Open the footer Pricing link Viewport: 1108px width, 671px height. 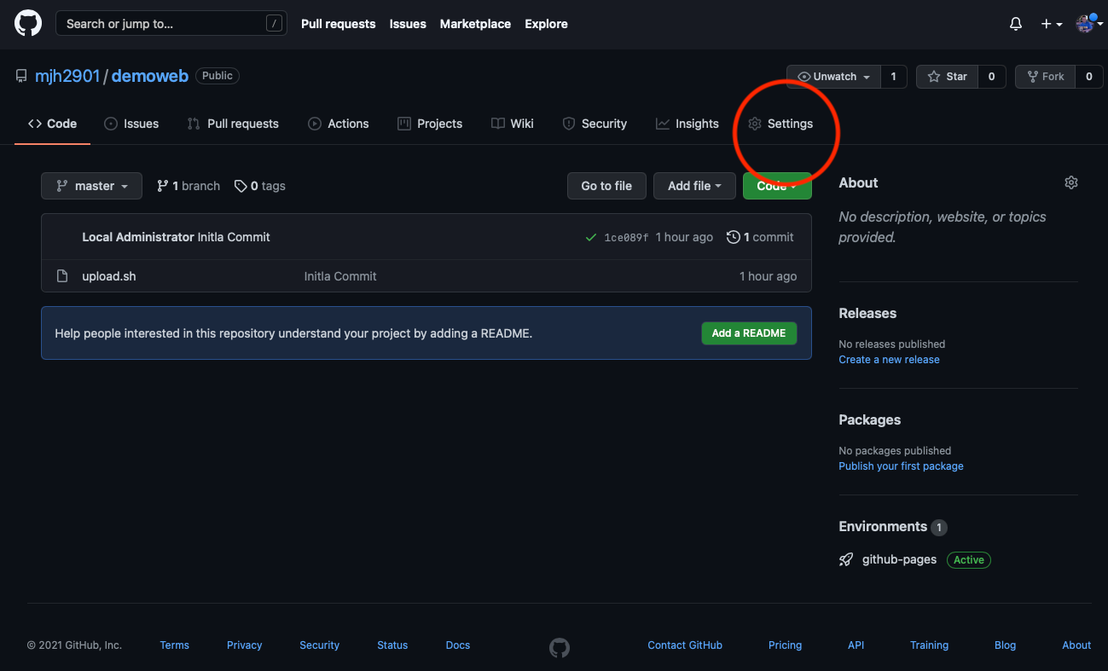click(x=785, y=645)
